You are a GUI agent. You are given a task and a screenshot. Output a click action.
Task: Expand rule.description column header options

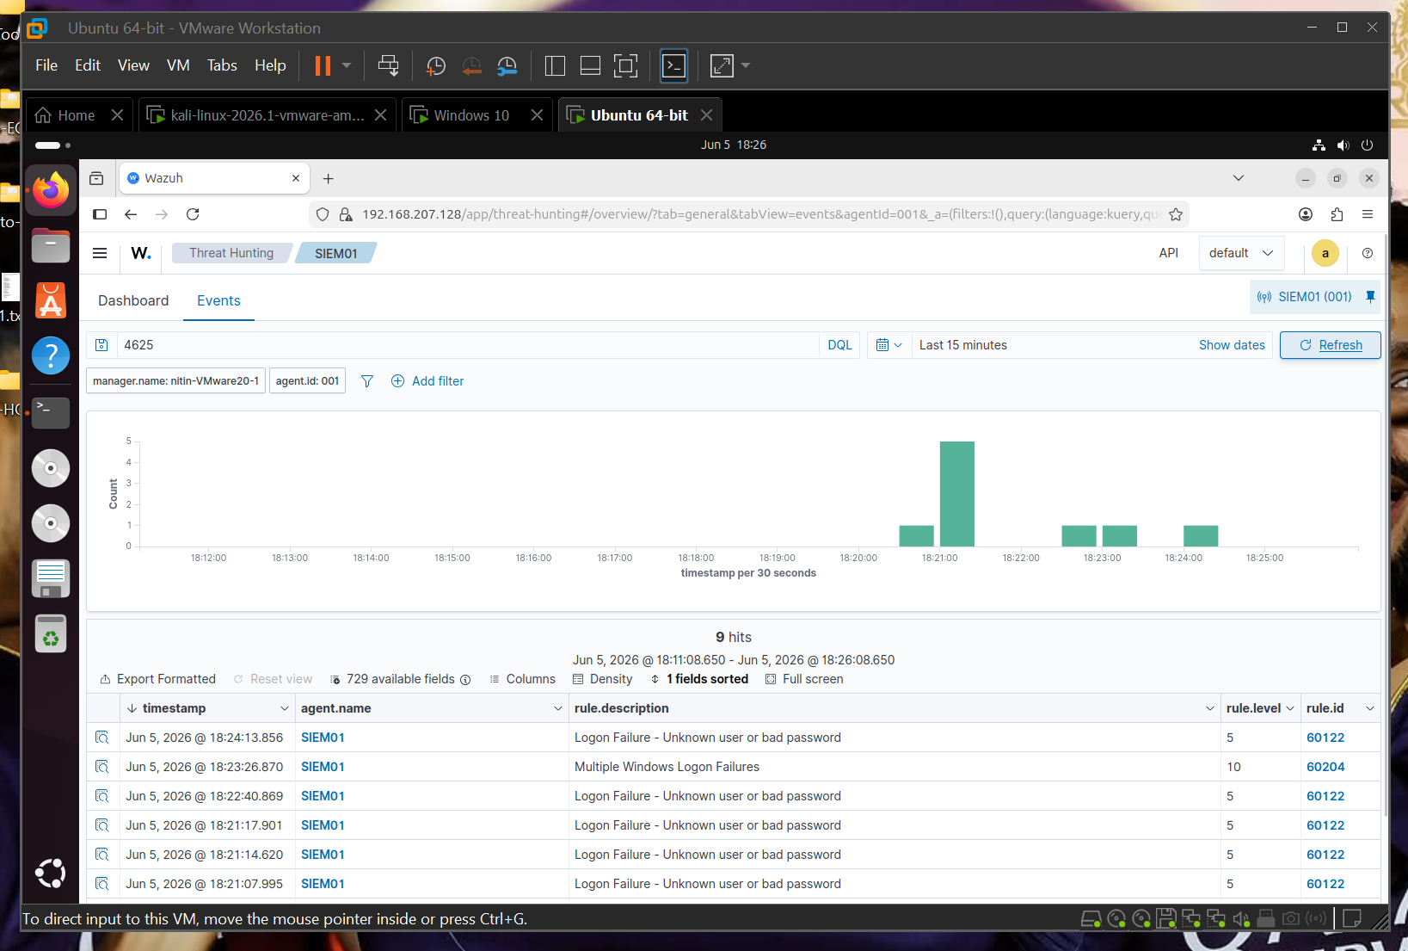tap(1211, 708)
